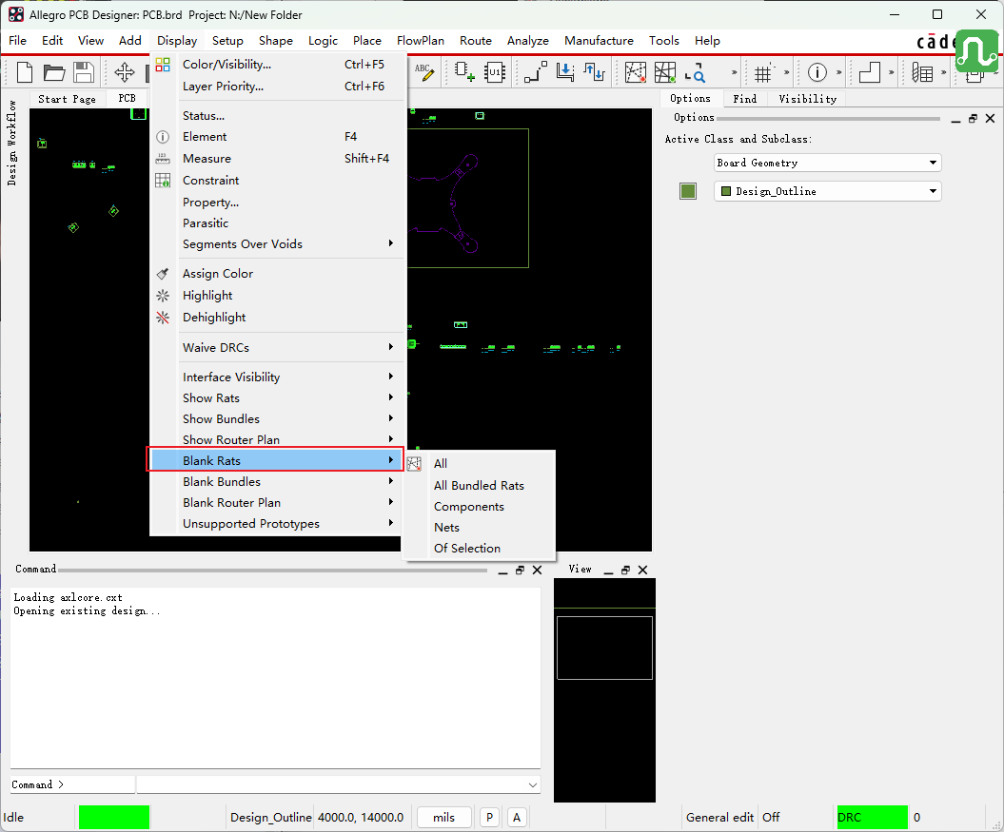Click the New file toolbar icon
This screenshot has height=832, width=1004.
pos(25,72)
